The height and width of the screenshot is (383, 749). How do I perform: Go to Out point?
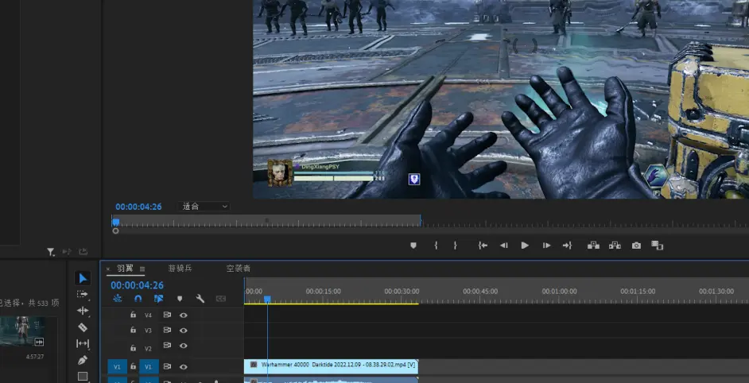click(567, 246)
